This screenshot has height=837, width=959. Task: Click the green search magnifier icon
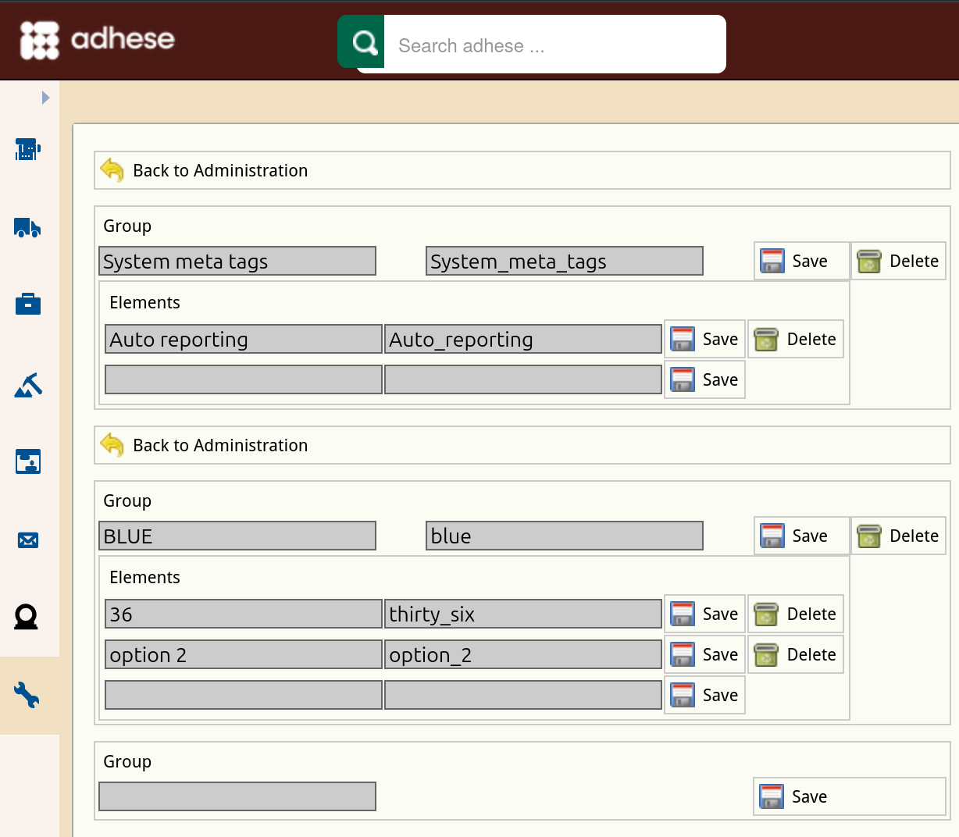(363, 42)
